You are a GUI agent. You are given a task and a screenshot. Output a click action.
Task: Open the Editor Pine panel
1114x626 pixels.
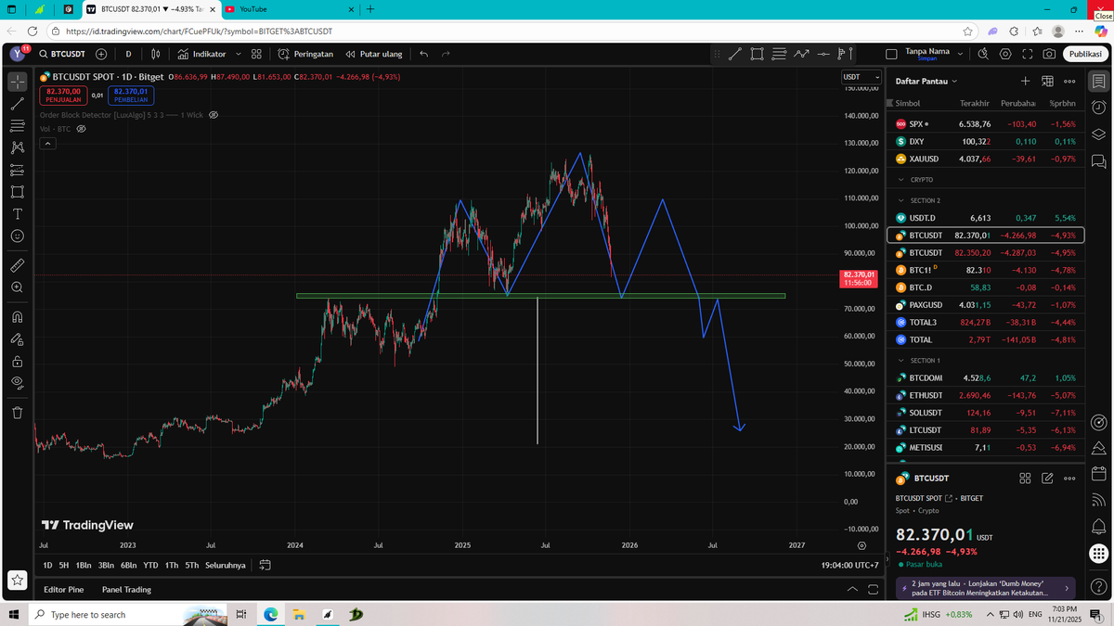tap(63, 589)
